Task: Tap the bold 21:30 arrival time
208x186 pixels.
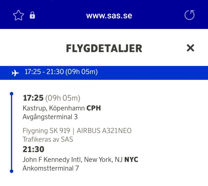Action: [33, 149]
